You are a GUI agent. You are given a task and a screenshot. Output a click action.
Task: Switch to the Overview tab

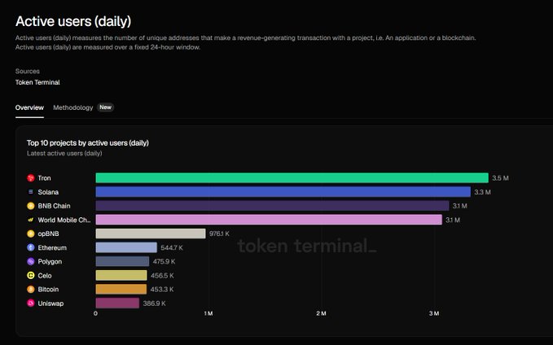pyautogui.click(x=29, y=107)
